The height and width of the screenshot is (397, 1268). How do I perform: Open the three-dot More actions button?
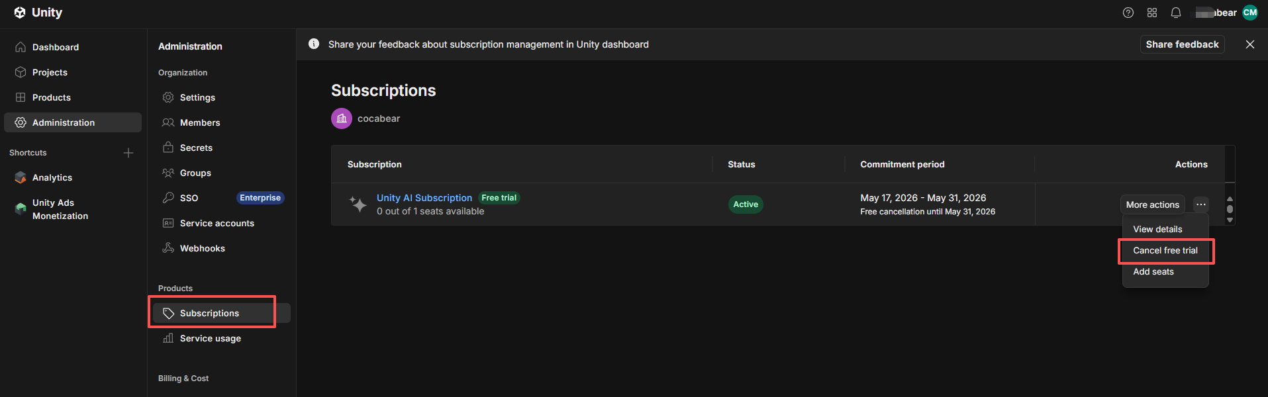pos(1201,204)
